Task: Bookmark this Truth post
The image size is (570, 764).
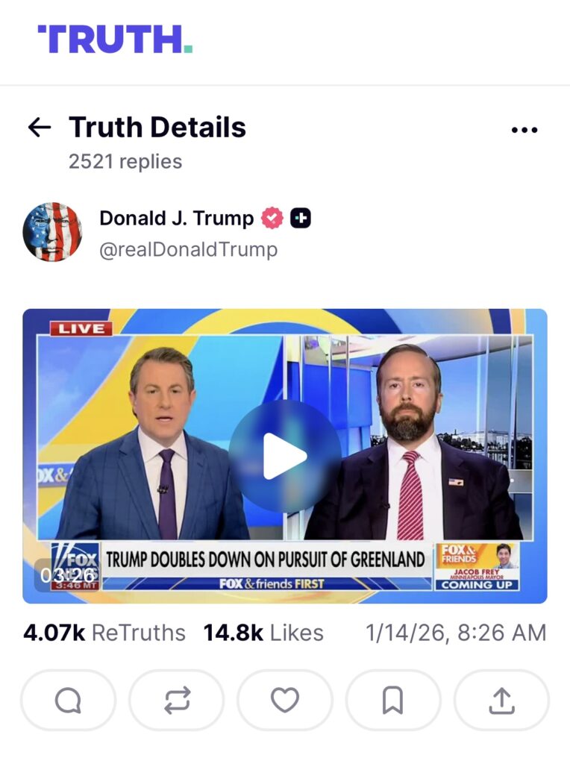Action: [393, 700]
